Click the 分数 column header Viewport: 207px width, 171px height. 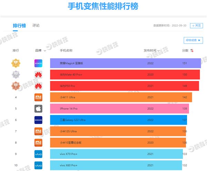click(185, 51)
